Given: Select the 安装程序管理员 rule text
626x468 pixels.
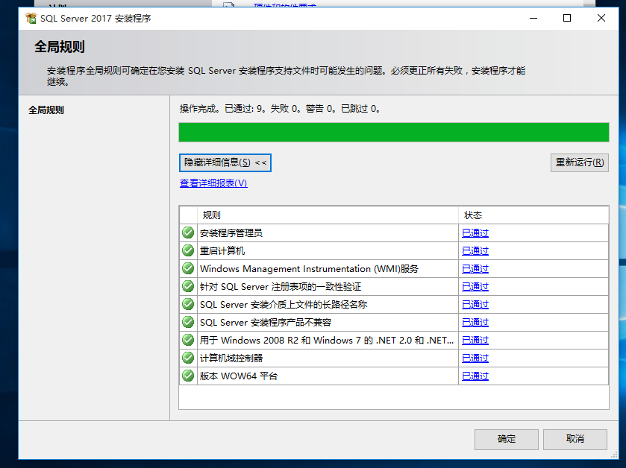Looking at the screenshot, I should pos(231,233).
